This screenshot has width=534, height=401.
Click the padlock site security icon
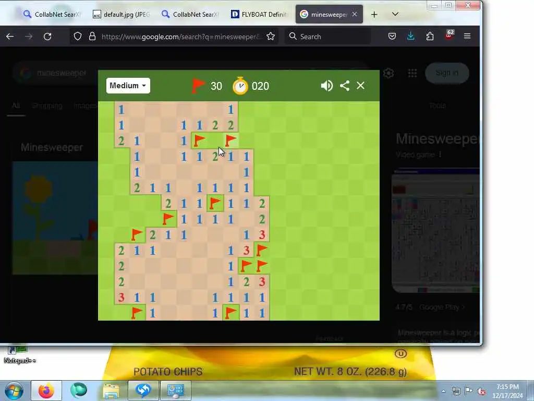92,37
